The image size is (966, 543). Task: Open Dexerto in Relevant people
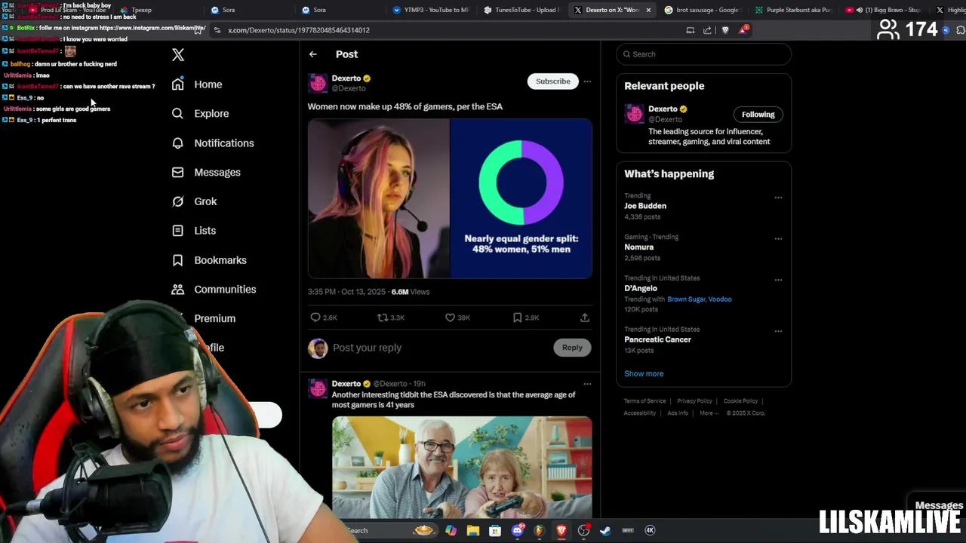coord(663,109)
